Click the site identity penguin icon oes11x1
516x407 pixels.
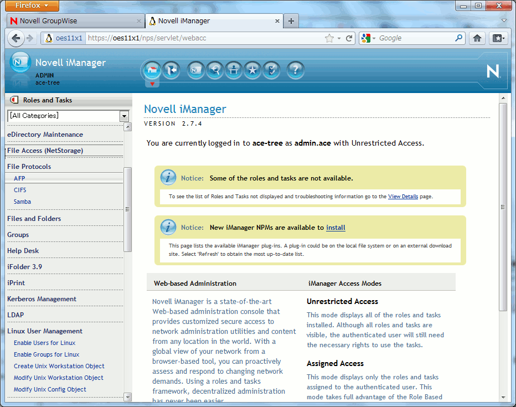click(64, 38)
